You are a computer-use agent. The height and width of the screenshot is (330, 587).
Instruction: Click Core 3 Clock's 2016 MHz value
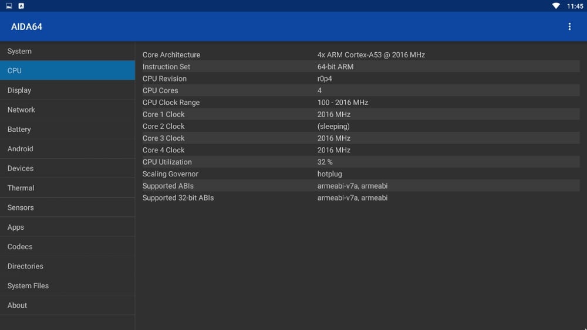click(334, 138)
